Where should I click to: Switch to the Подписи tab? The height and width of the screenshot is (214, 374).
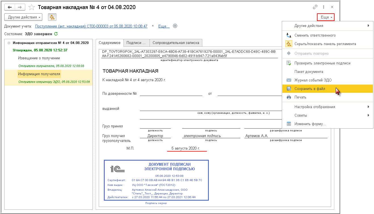136,43
